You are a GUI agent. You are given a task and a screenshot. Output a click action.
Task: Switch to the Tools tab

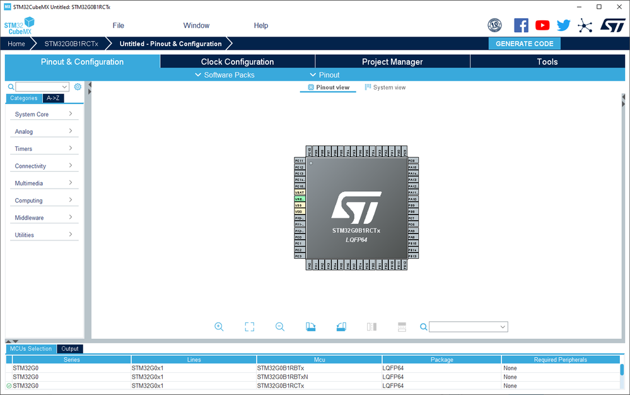point(547,61)
